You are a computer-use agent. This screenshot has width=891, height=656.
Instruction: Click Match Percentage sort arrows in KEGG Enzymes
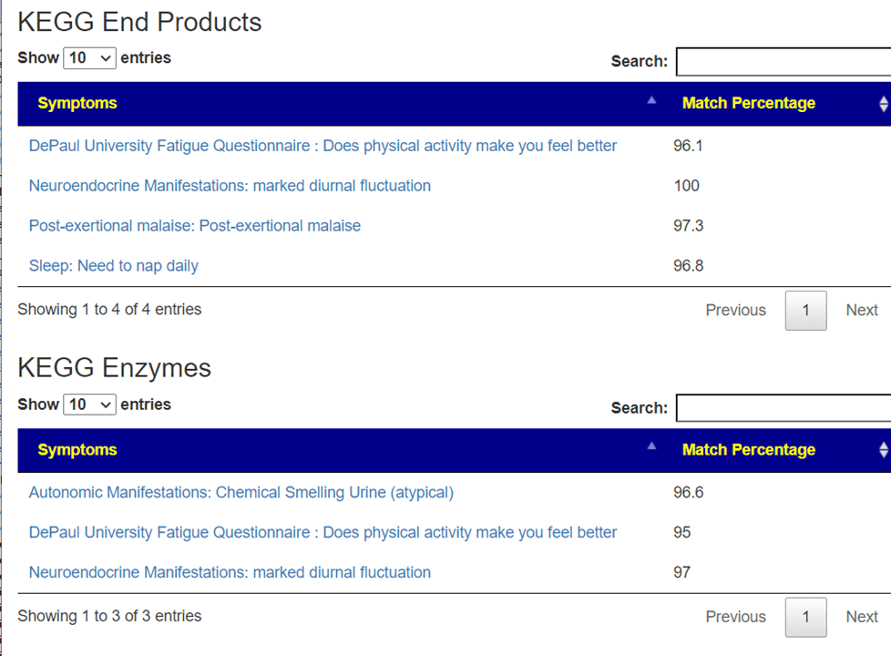point(882,450)
